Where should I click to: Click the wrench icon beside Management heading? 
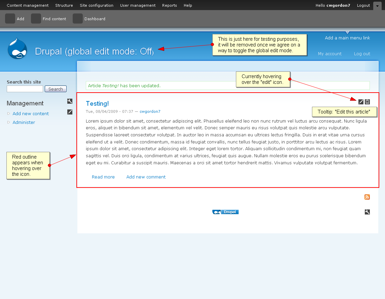click(70, 101)
